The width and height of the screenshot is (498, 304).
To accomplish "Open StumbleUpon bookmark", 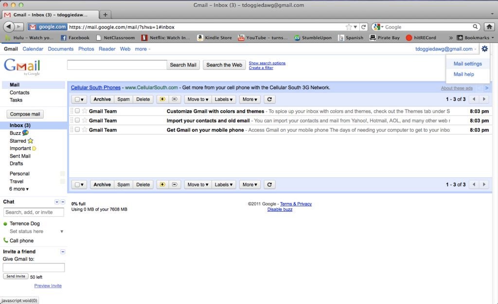I will click(x=313, y=38).
